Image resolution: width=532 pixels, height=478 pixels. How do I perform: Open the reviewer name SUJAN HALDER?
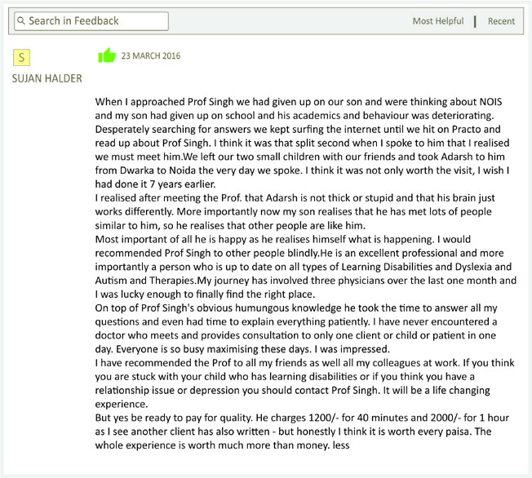47,78
